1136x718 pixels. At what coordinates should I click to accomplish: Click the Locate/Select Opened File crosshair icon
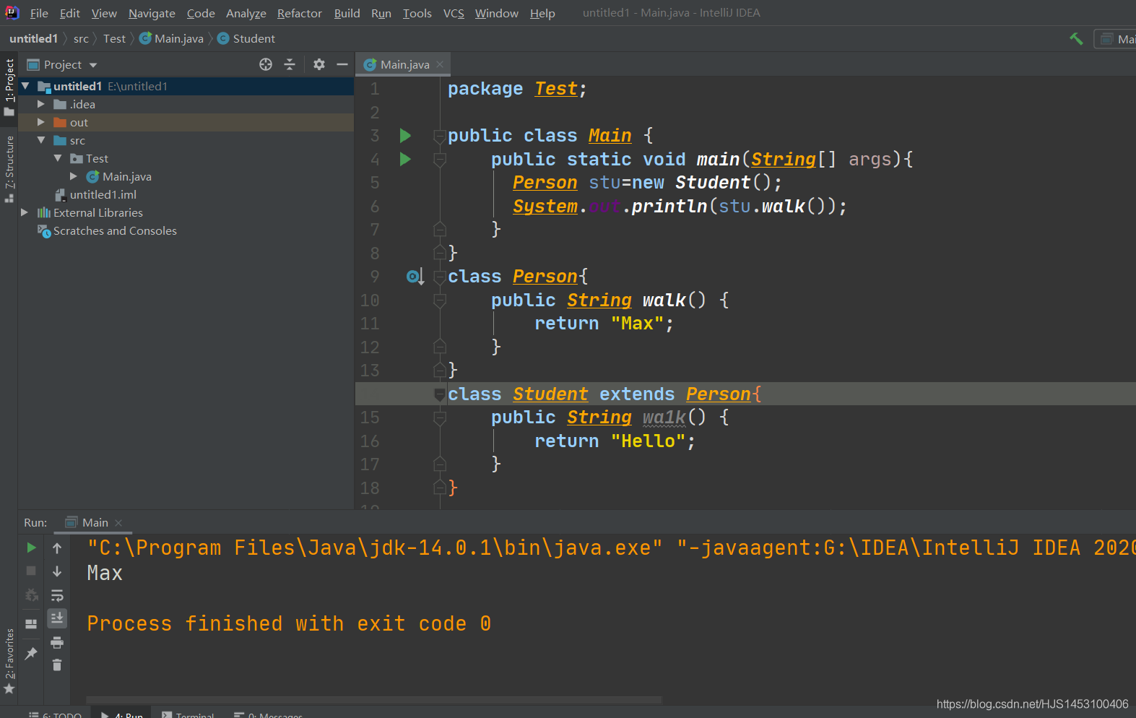tap(266, 64)
